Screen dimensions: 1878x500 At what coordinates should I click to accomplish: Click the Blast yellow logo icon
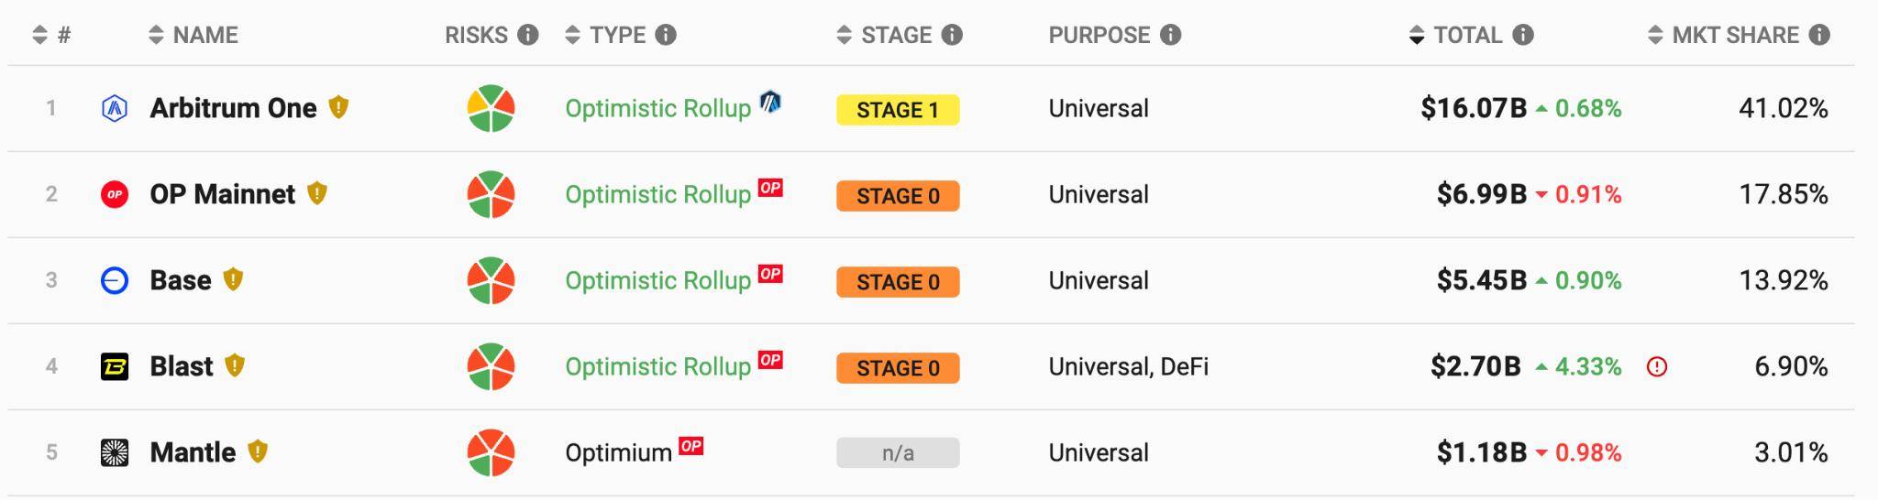point(114,367)
